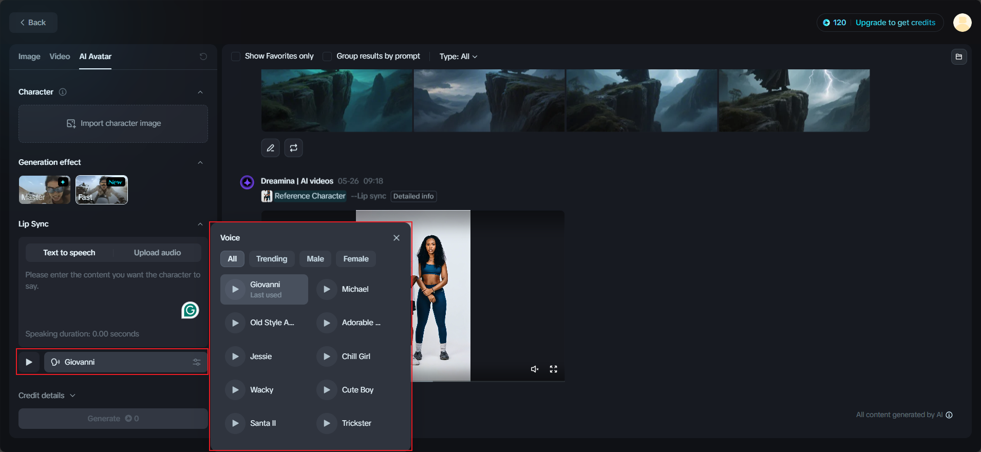Click the Dreamina purple logo icon
The image size is (981, 452).
pos(247,182)
